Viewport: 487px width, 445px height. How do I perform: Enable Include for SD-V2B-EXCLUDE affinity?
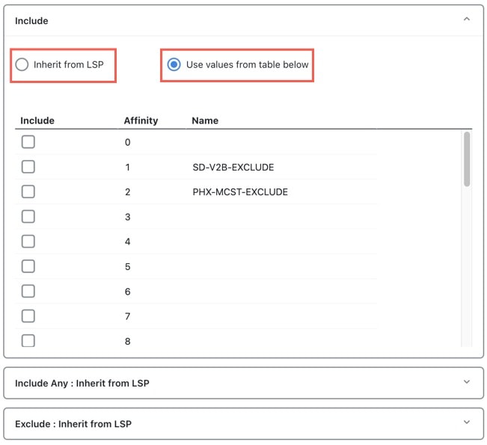(x=28, y=167)
